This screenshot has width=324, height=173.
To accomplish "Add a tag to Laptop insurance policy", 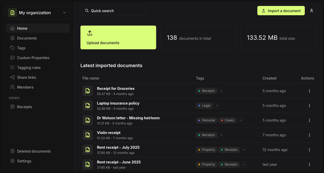I will click(x=217, y=106).
